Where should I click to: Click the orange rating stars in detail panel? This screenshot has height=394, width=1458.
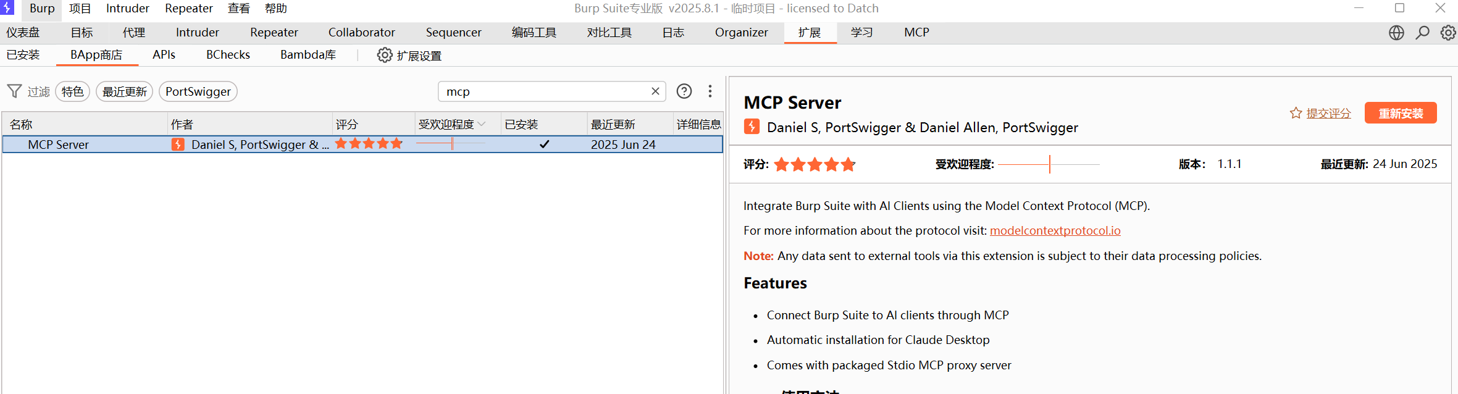coord(815,164)
